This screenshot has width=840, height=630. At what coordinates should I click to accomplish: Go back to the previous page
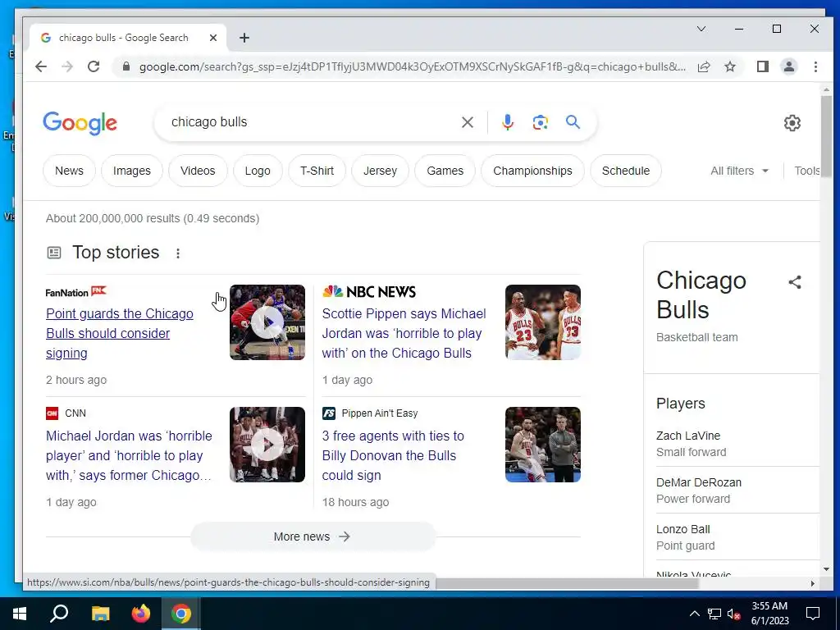(x=41, y=66)
